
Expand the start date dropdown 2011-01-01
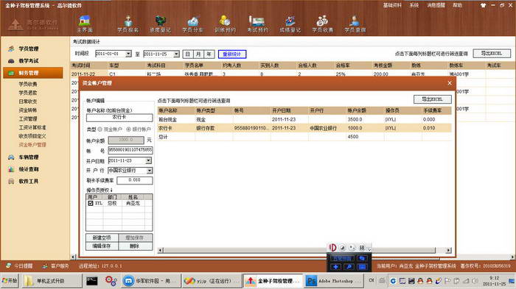(128, 54)
